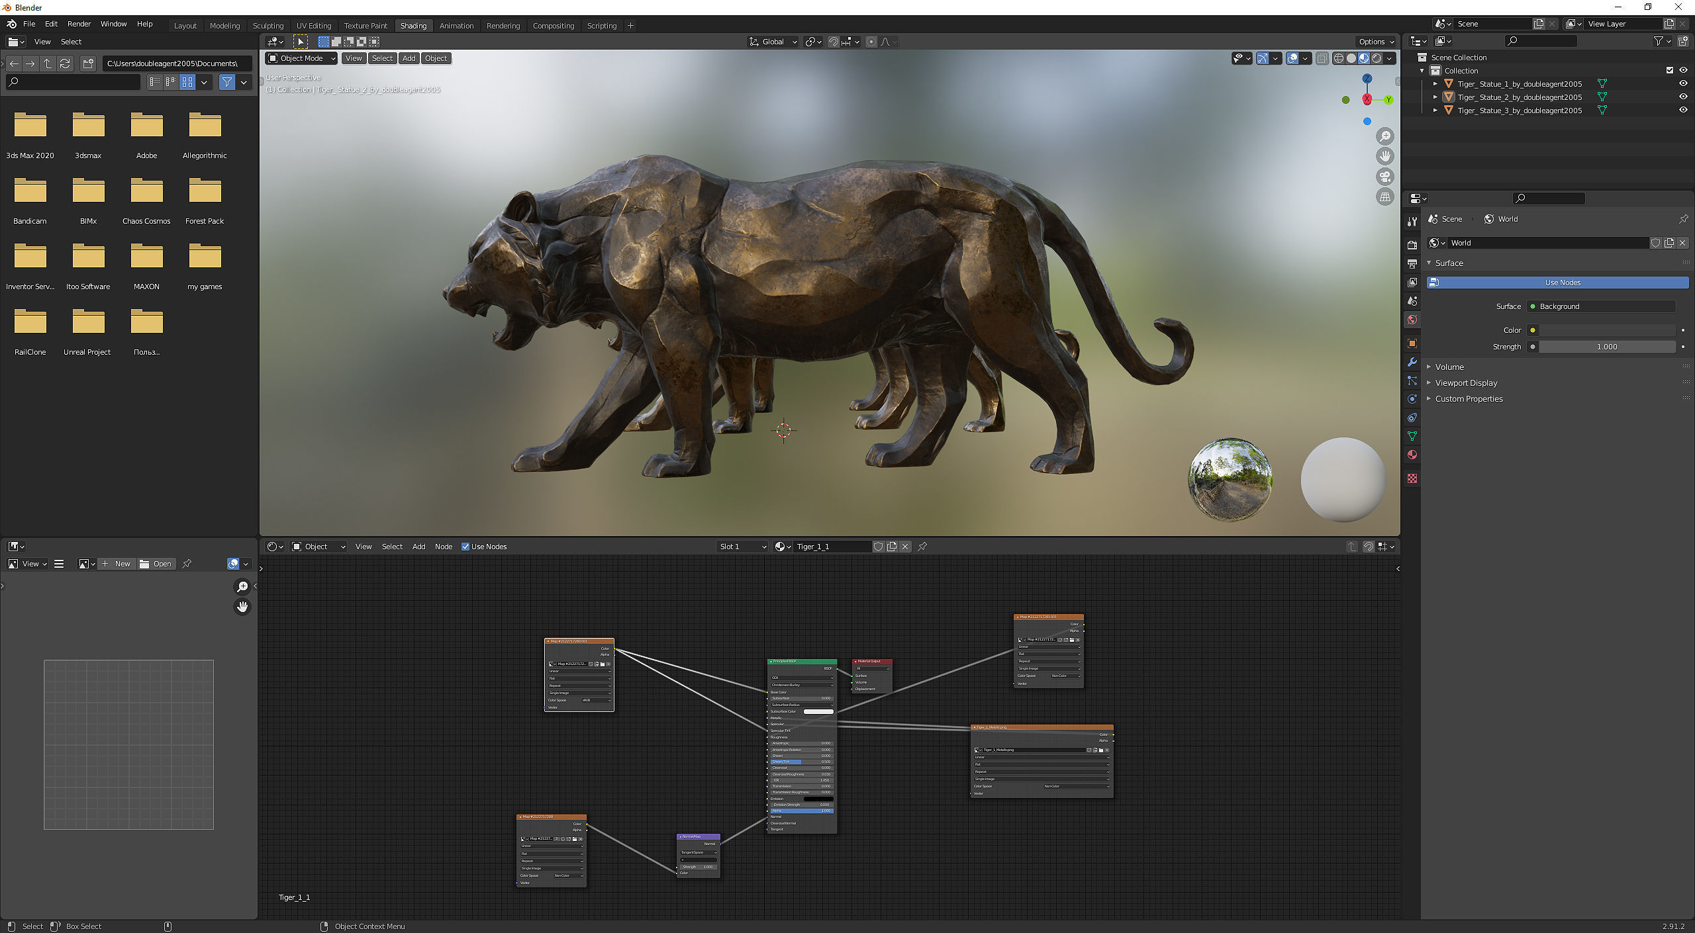Open Material properties tab icon

coord(1412,455)
